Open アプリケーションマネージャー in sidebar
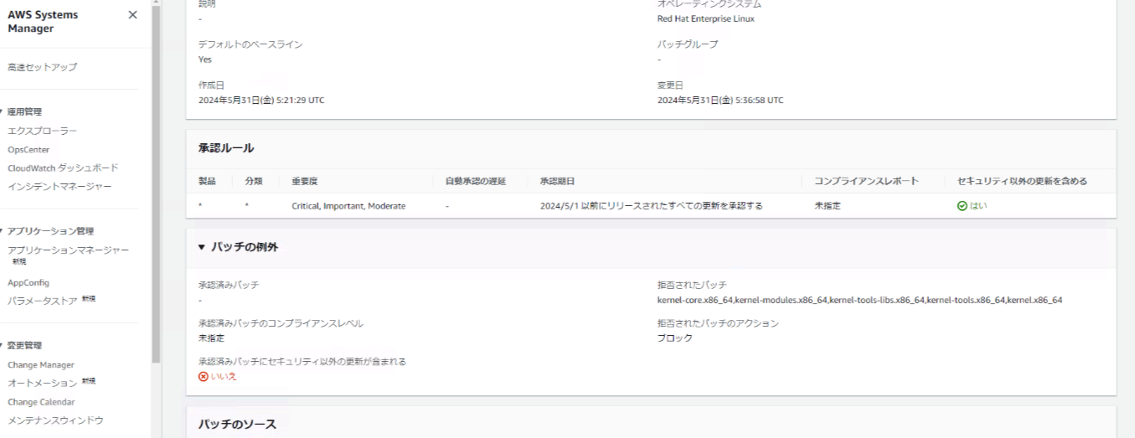Screen dimensions: 1135x438 (68, 250)
